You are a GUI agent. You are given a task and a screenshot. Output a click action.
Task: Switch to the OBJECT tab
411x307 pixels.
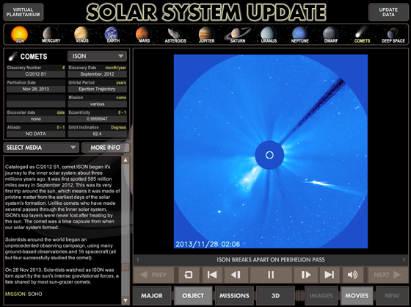tap(193, 296)
